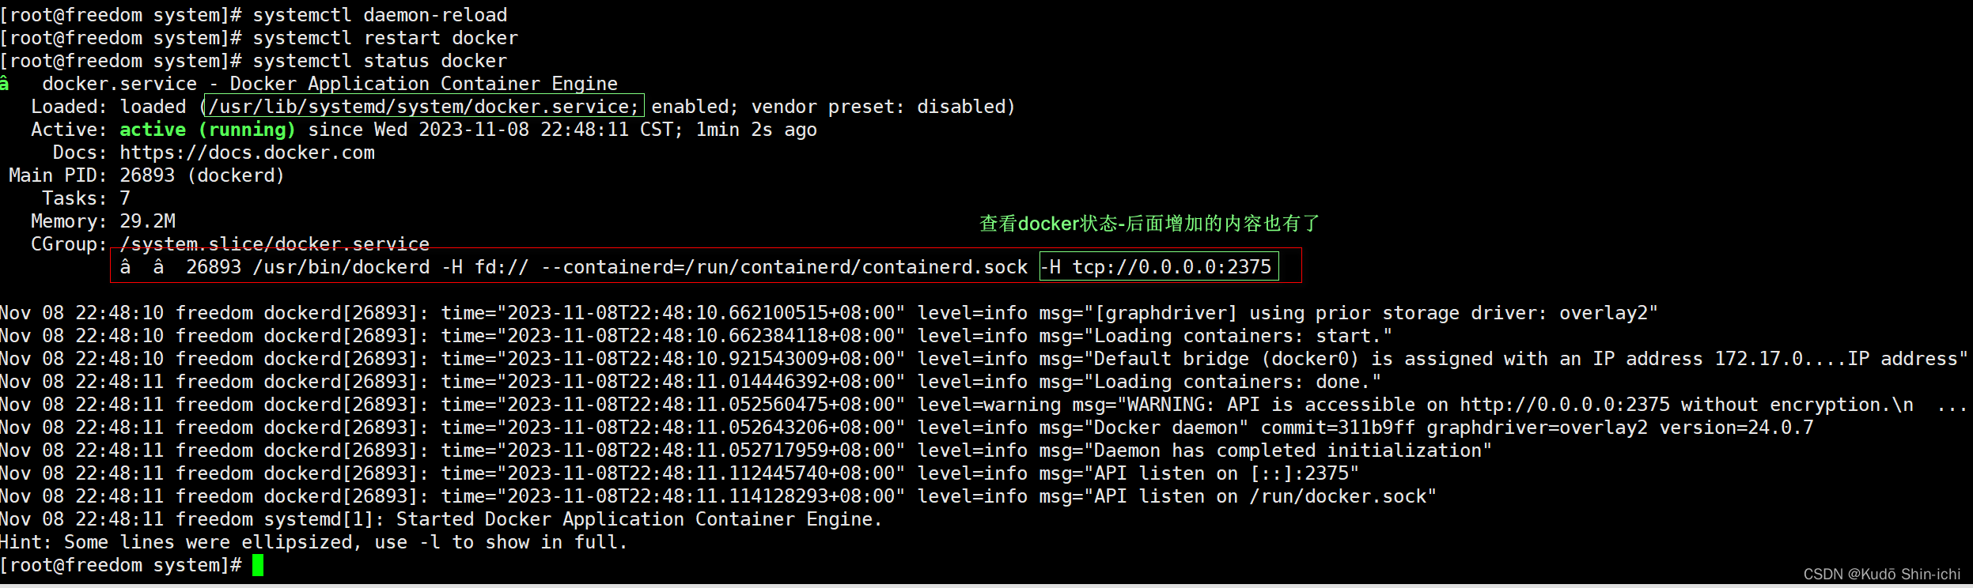This screenshot has height=588, width=1973.
Task: Click the systemctl status docker command
Action: pyautogui.click(x=380, y=61)
